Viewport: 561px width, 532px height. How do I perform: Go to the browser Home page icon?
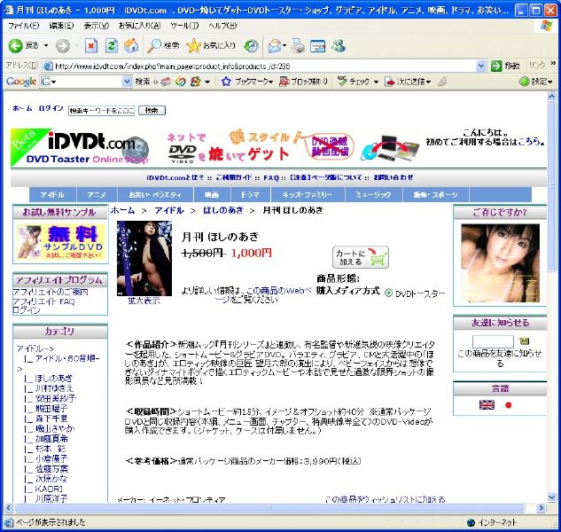pos(131,45)
